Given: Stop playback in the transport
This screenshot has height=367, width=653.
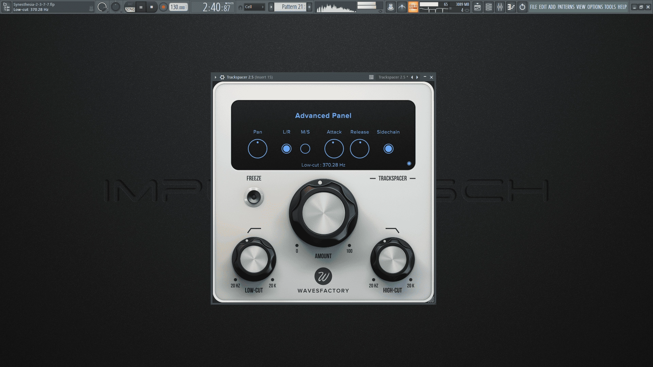Looking at the screenshot, I should pyautogui.click(x=152, y=7).
